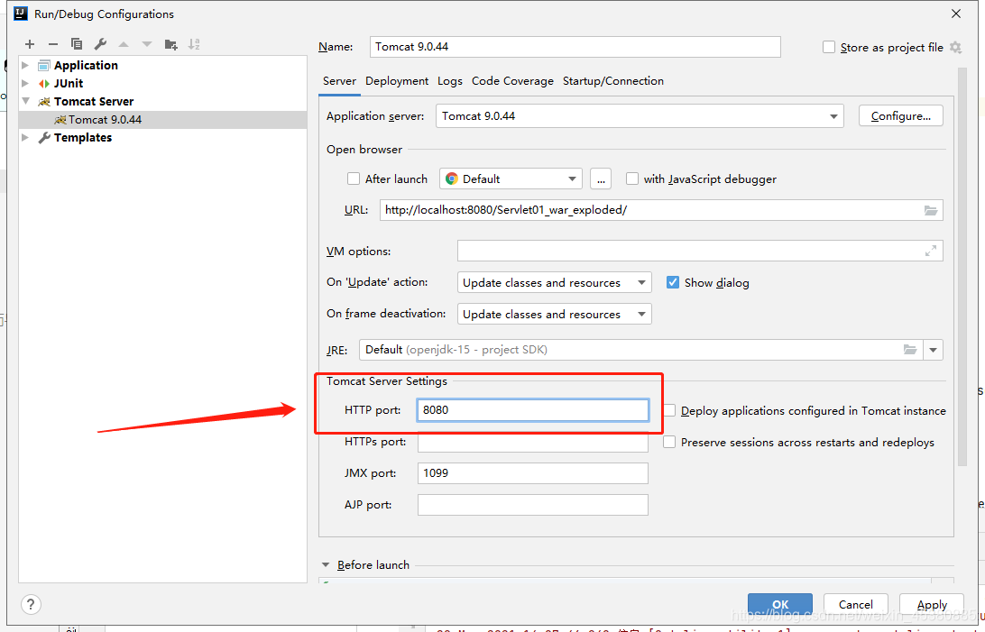Browse folder icon in URL field
This screenshot has height=632, width=985.
[x=930, y=210]
